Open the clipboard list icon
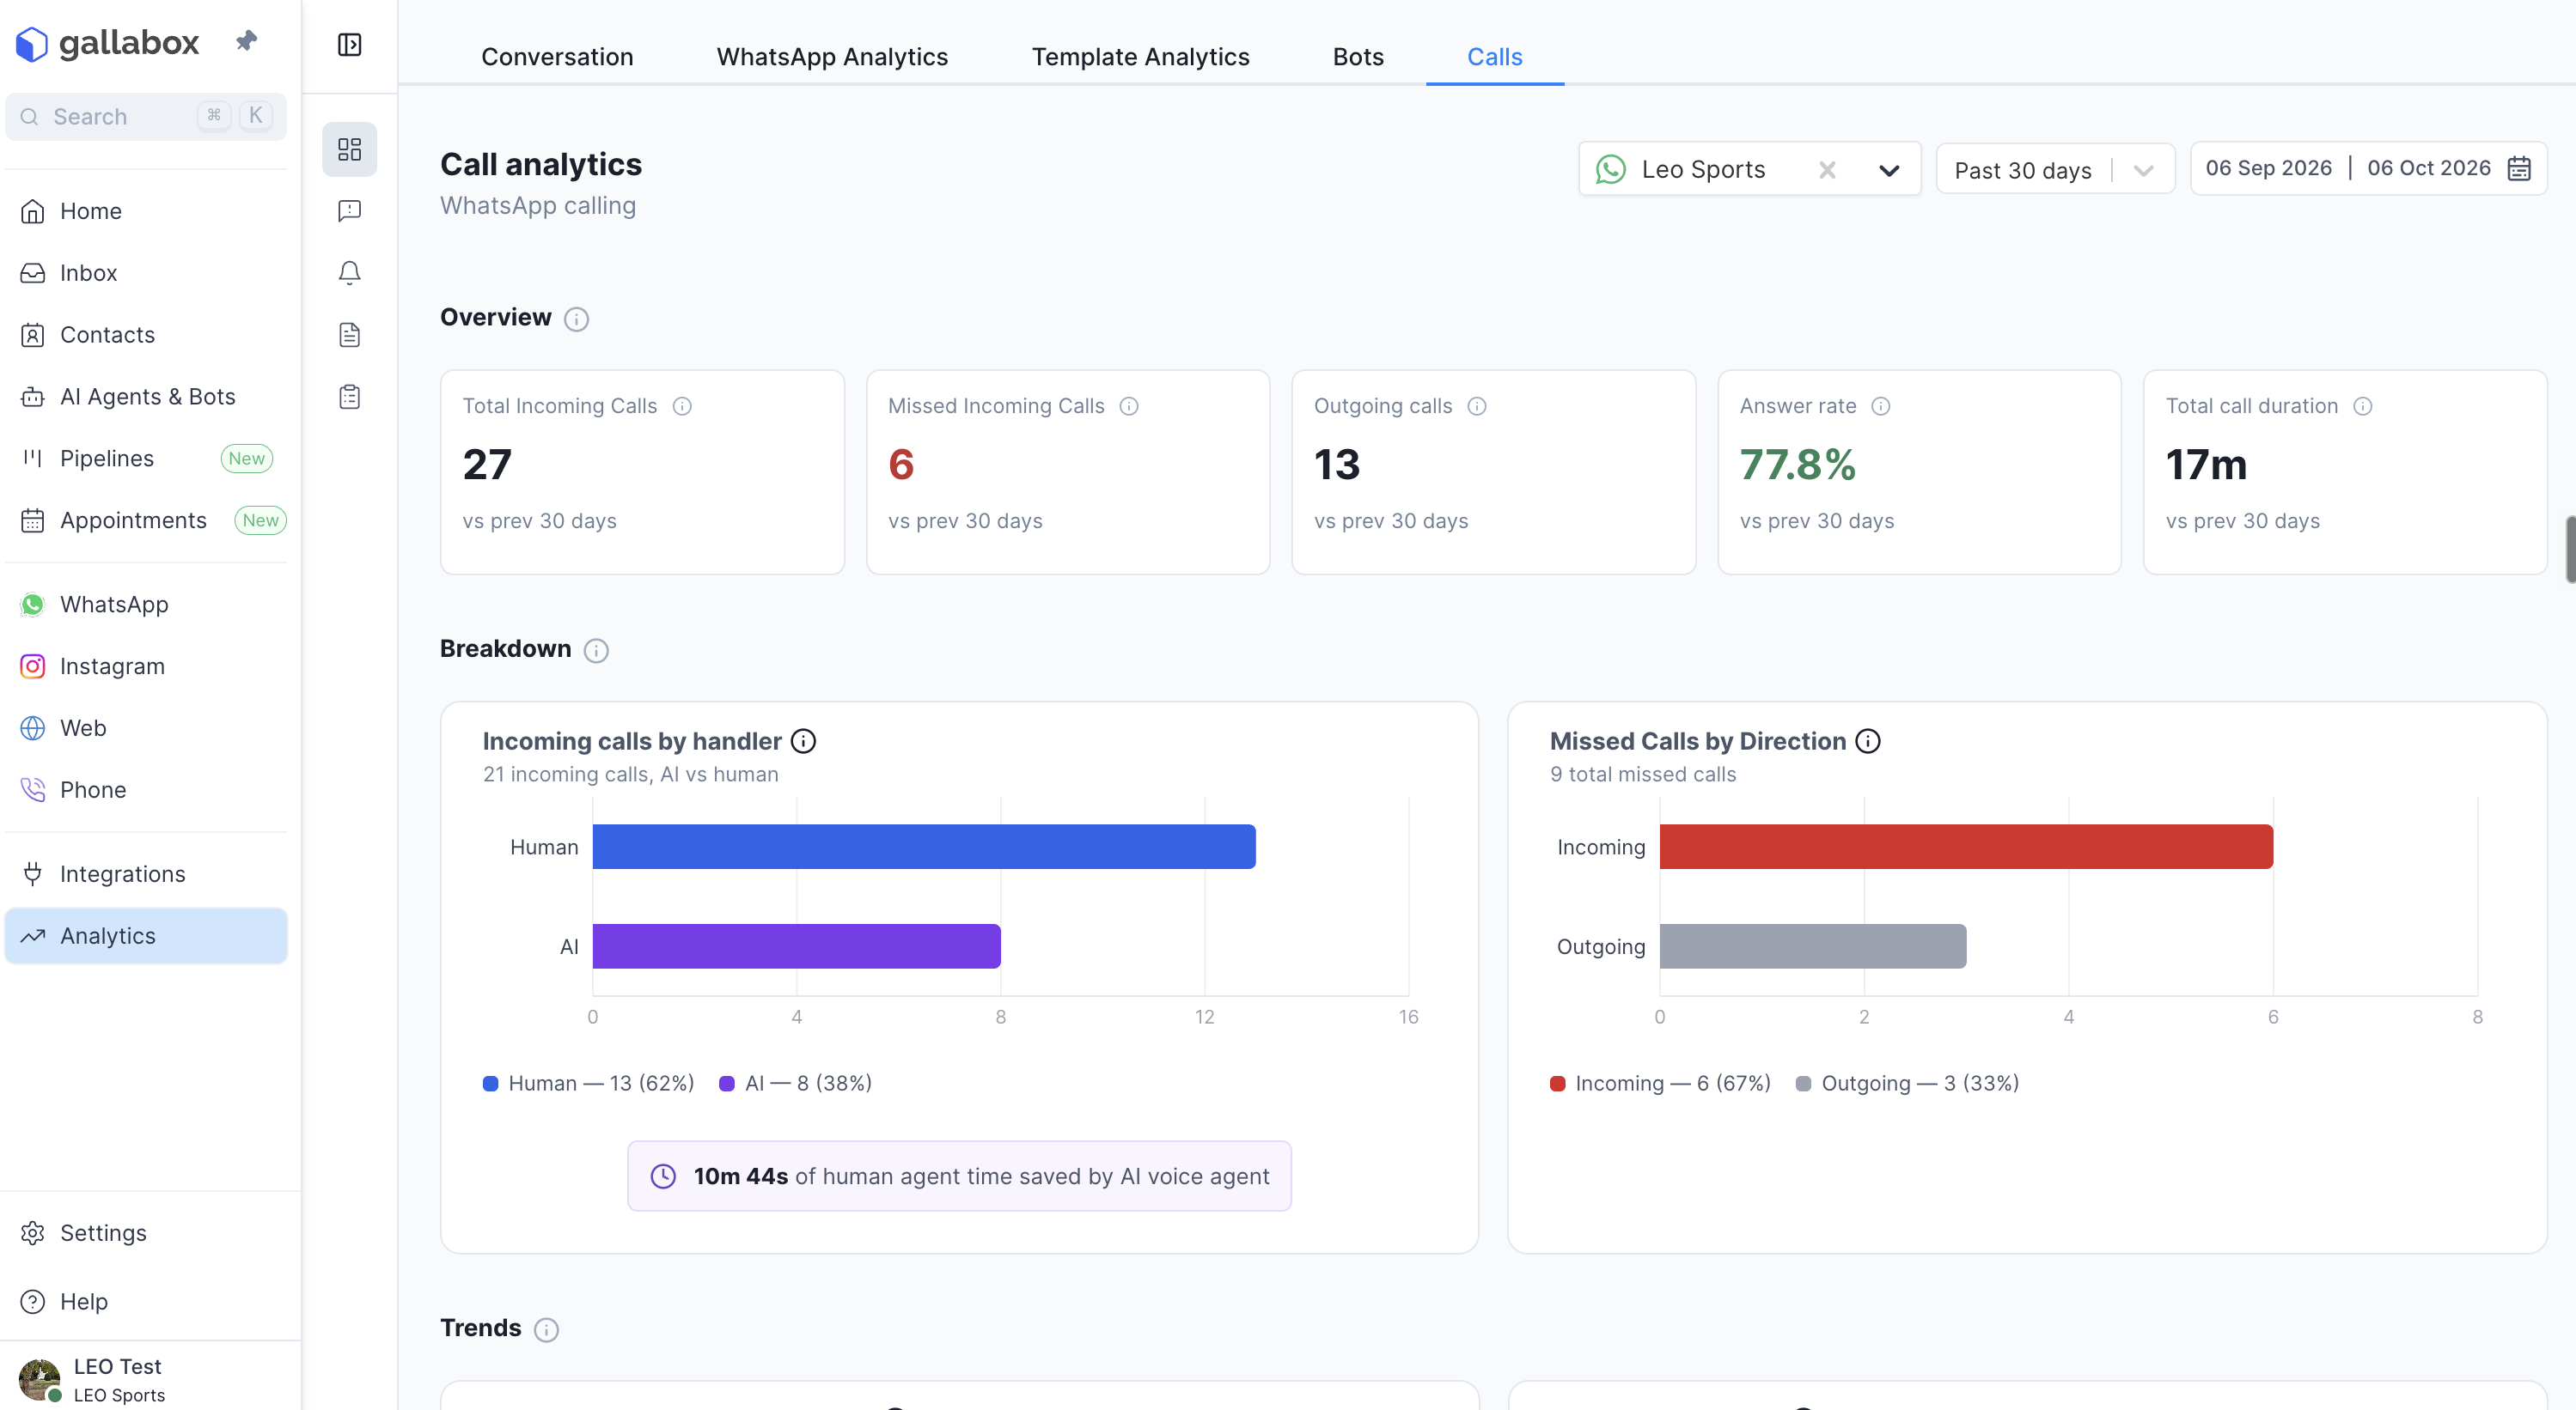This screenshot has height=1410, width=2576. click(x=349, y=397)
